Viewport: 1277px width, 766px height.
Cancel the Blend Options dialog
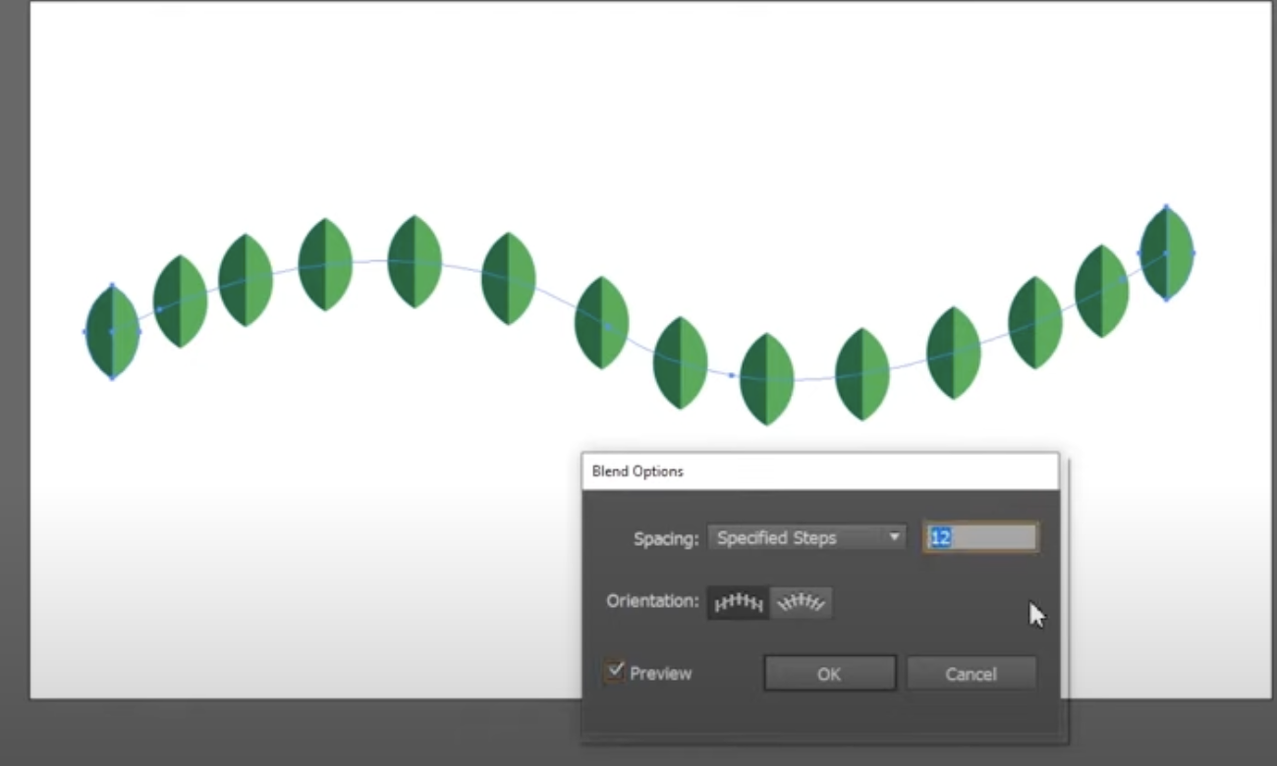click(971, 674)
